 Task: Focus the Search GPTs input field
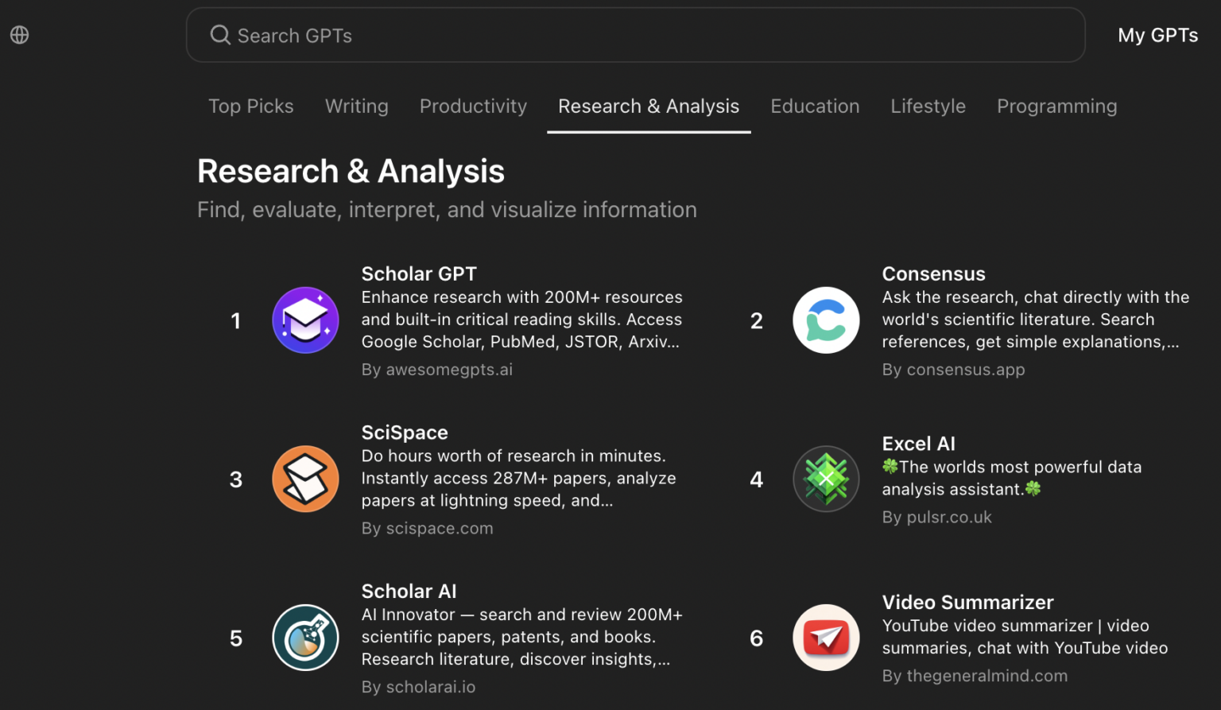[636, 36]
